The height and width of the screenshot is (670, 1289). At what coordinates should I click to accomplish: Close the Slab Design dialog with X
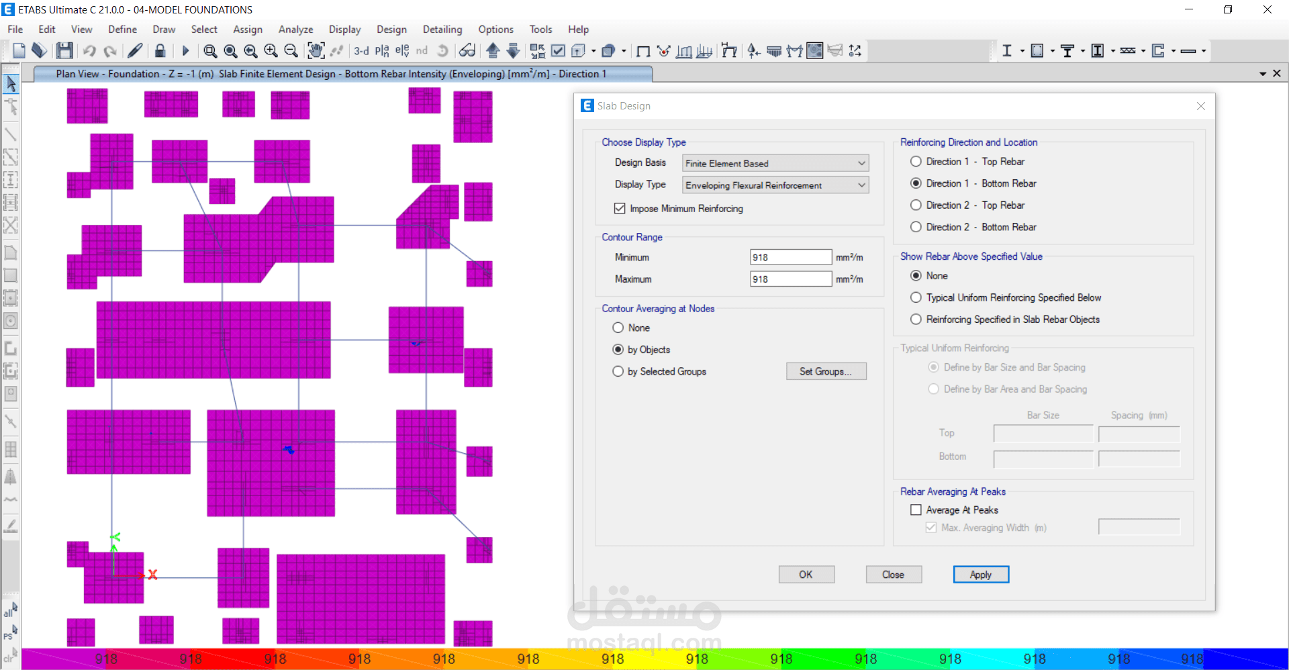[1201, 106]
